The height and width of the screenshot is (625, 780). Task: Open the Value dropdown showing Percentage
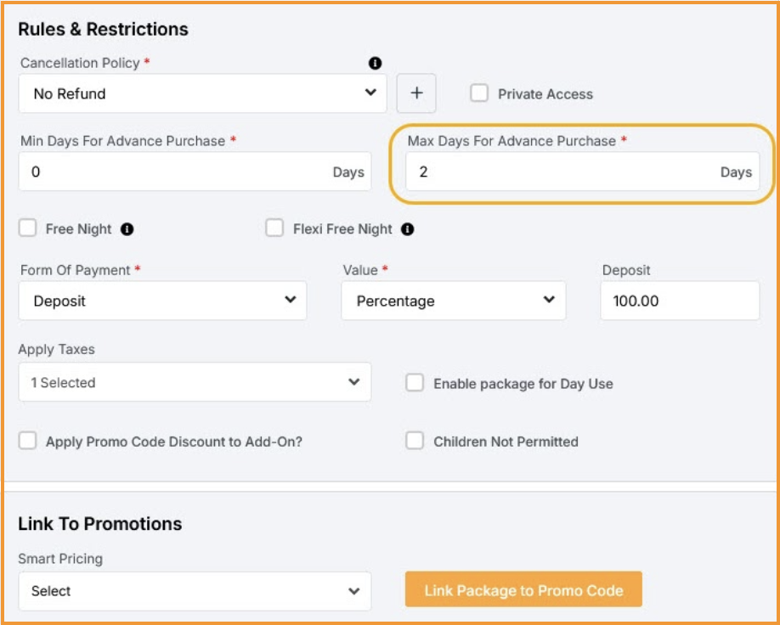(453, 301)
